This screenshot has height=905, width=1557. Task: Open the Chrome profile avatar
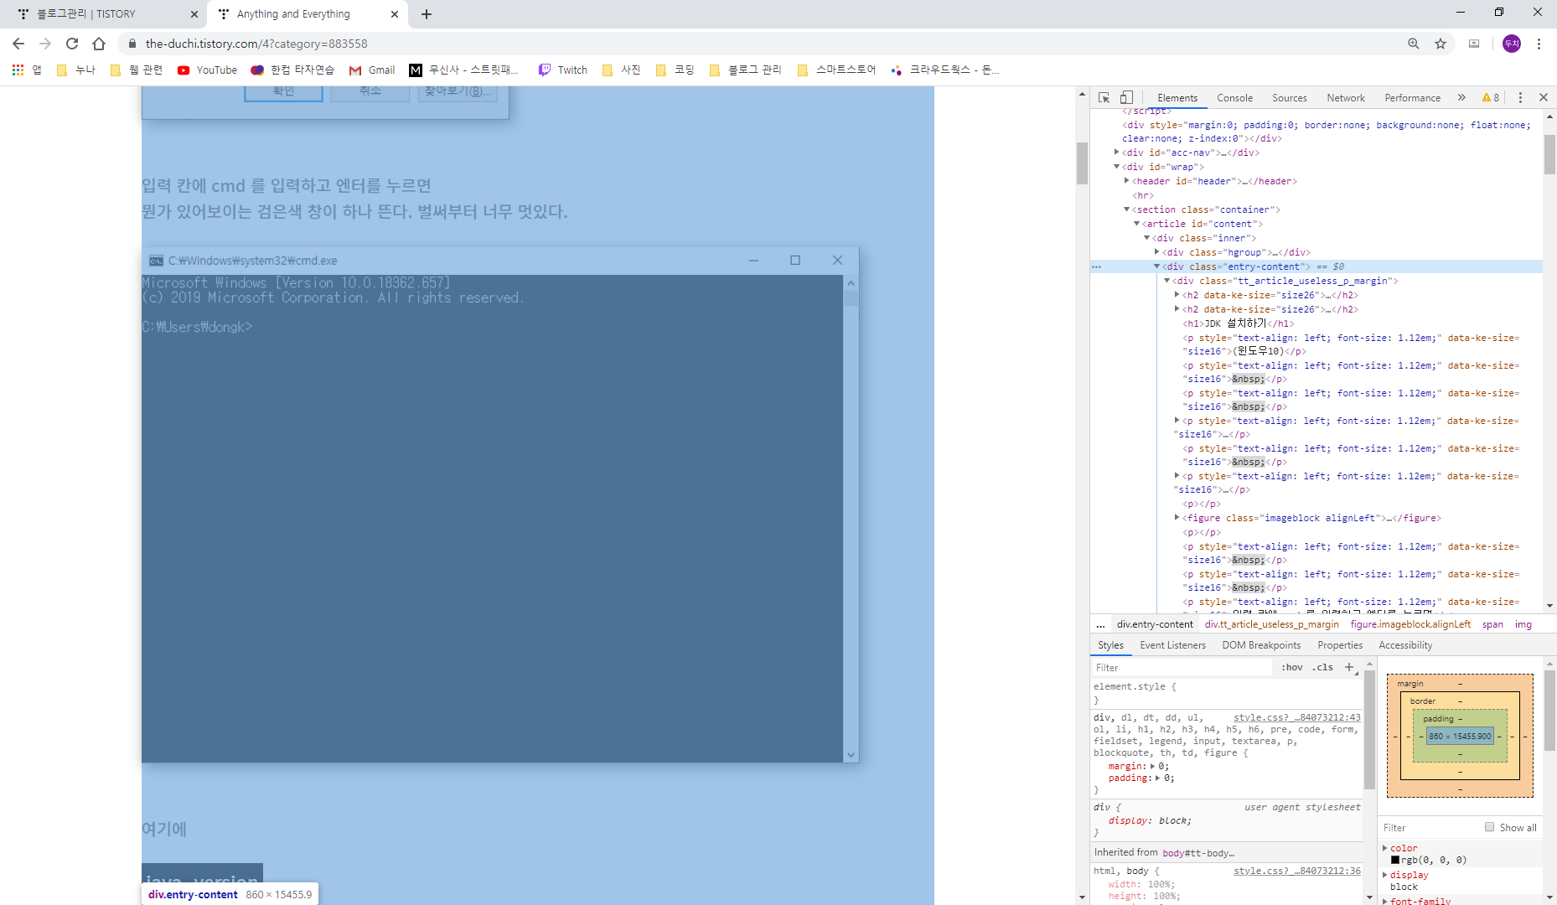(1512, 44)
